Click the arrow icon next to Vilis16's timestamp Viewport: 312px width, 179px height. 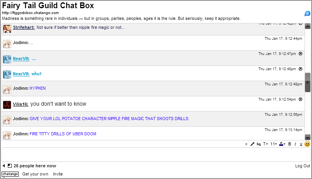click(301, 99)
